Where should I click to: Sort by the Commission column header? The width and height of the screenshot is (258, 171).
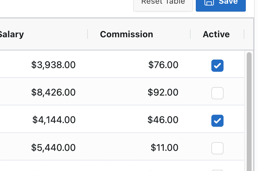(127, 34)
